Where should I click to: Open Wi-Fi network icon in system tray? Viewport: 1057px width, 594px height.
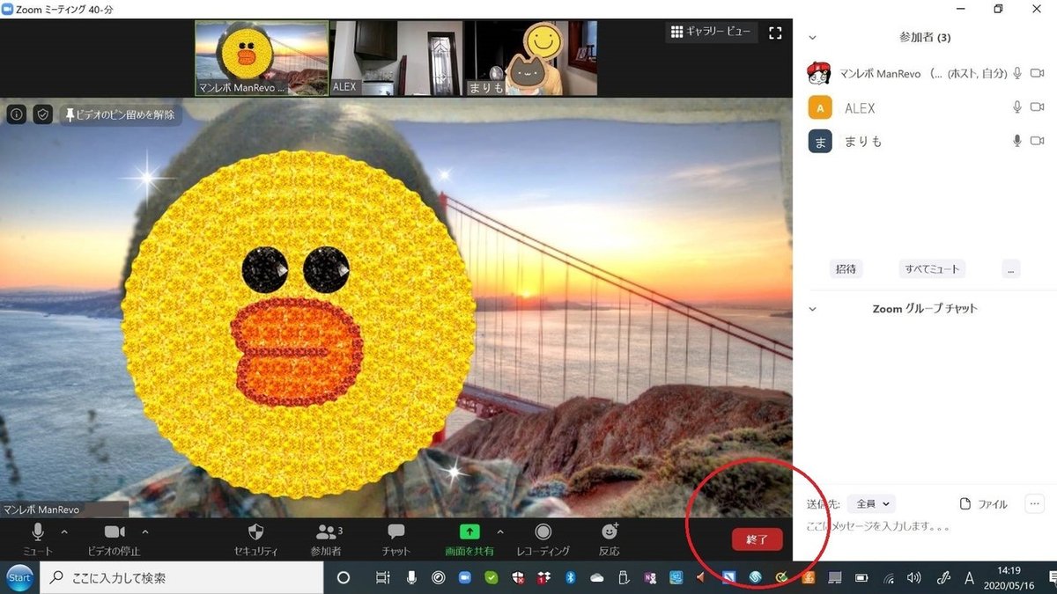click(x=889, y=578)
